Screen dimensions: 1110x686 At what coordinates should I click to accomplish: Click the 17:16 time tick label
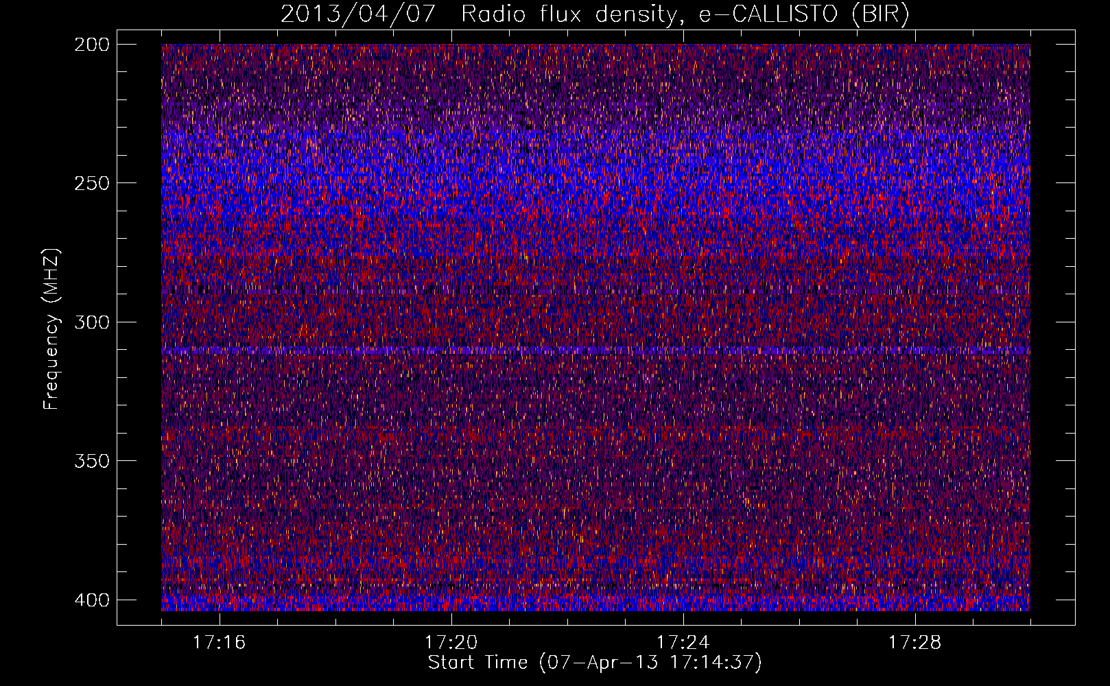click(x=219, y=643)
